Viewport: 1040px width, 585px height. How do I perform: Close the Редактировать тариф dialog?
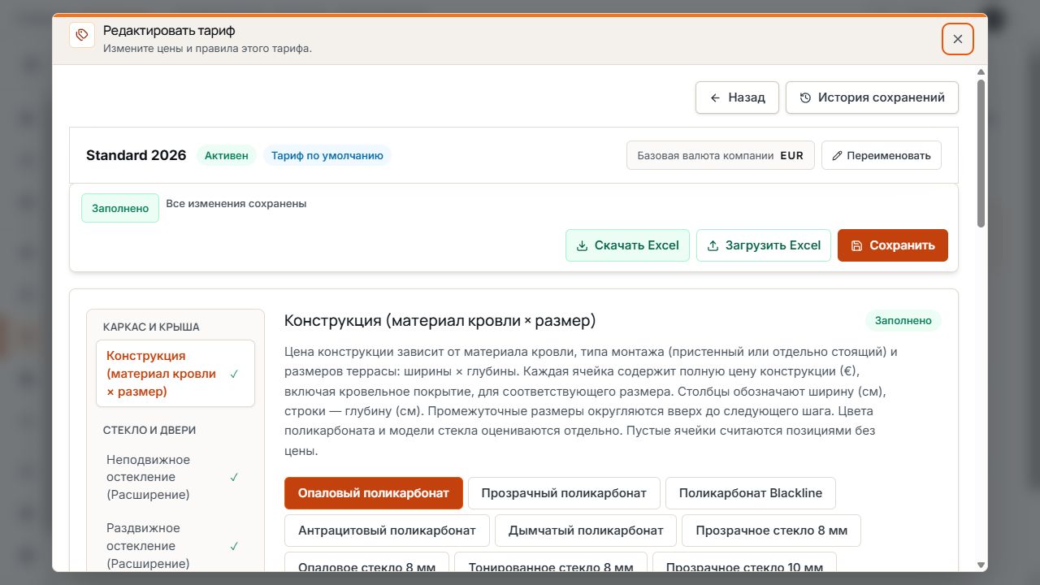pos(958,39)
